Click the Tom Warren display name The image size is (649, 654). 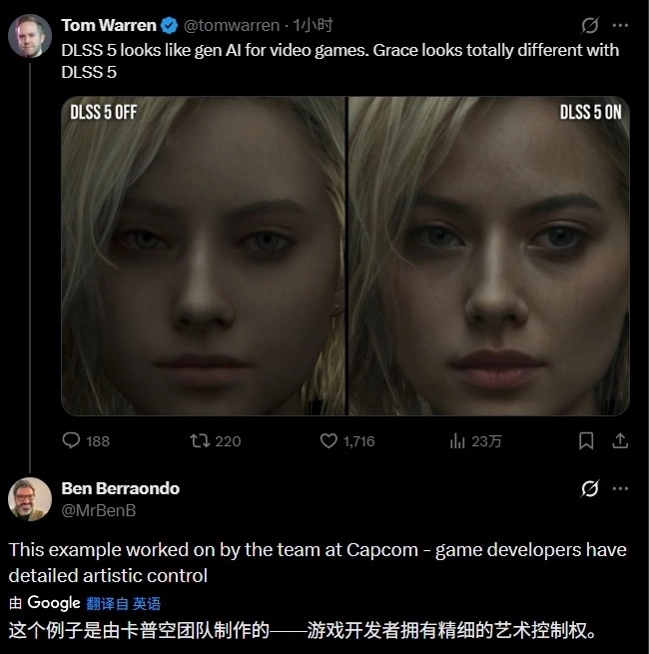pyautogui.click(x=109, y=25)
